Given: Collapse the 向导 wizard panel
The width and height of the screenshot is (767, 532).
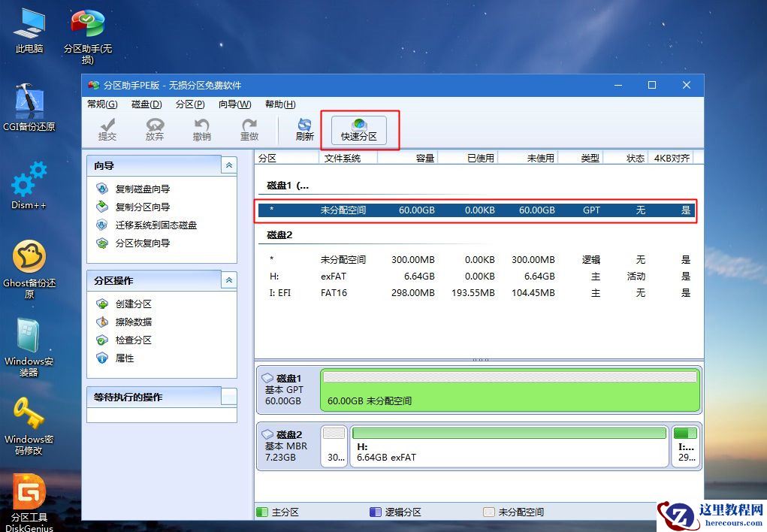Looking at the screenshot, I should tap(229, 165).
